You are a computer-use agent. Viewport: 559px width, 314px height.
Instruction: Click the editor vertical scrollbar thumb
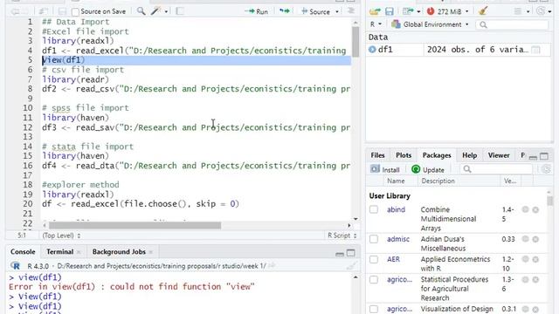point(355,41)
